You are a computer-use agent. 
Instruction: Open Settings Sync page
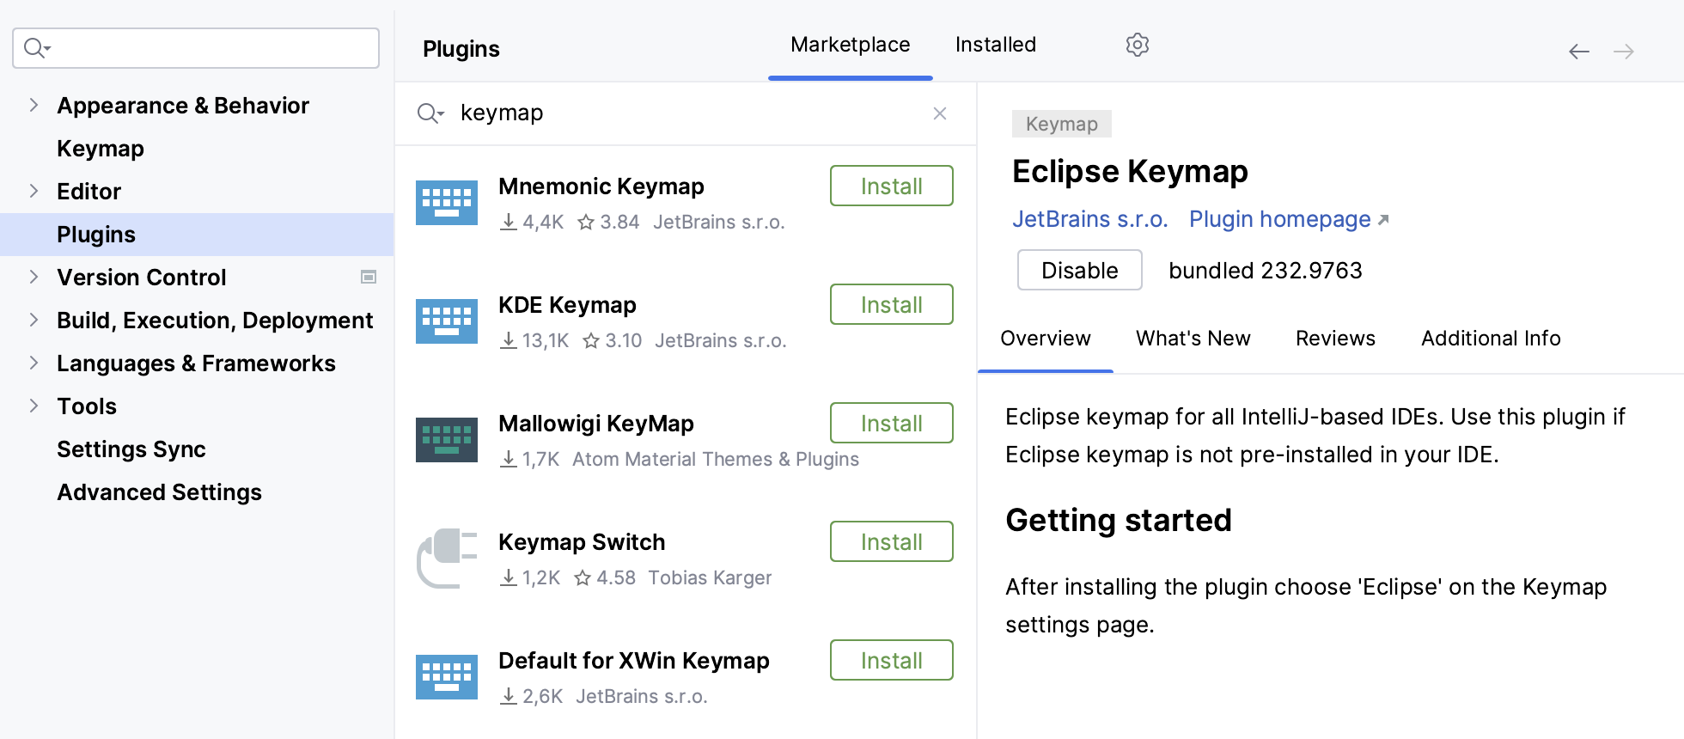tap(131, 449)
